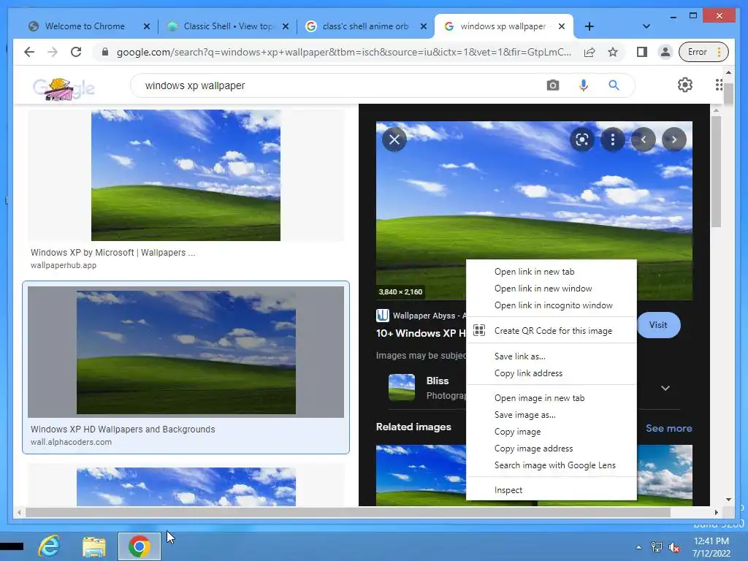Open Internet Explorer from the taskbar
This screenshot has width=748, height=561.
point(49,546)
